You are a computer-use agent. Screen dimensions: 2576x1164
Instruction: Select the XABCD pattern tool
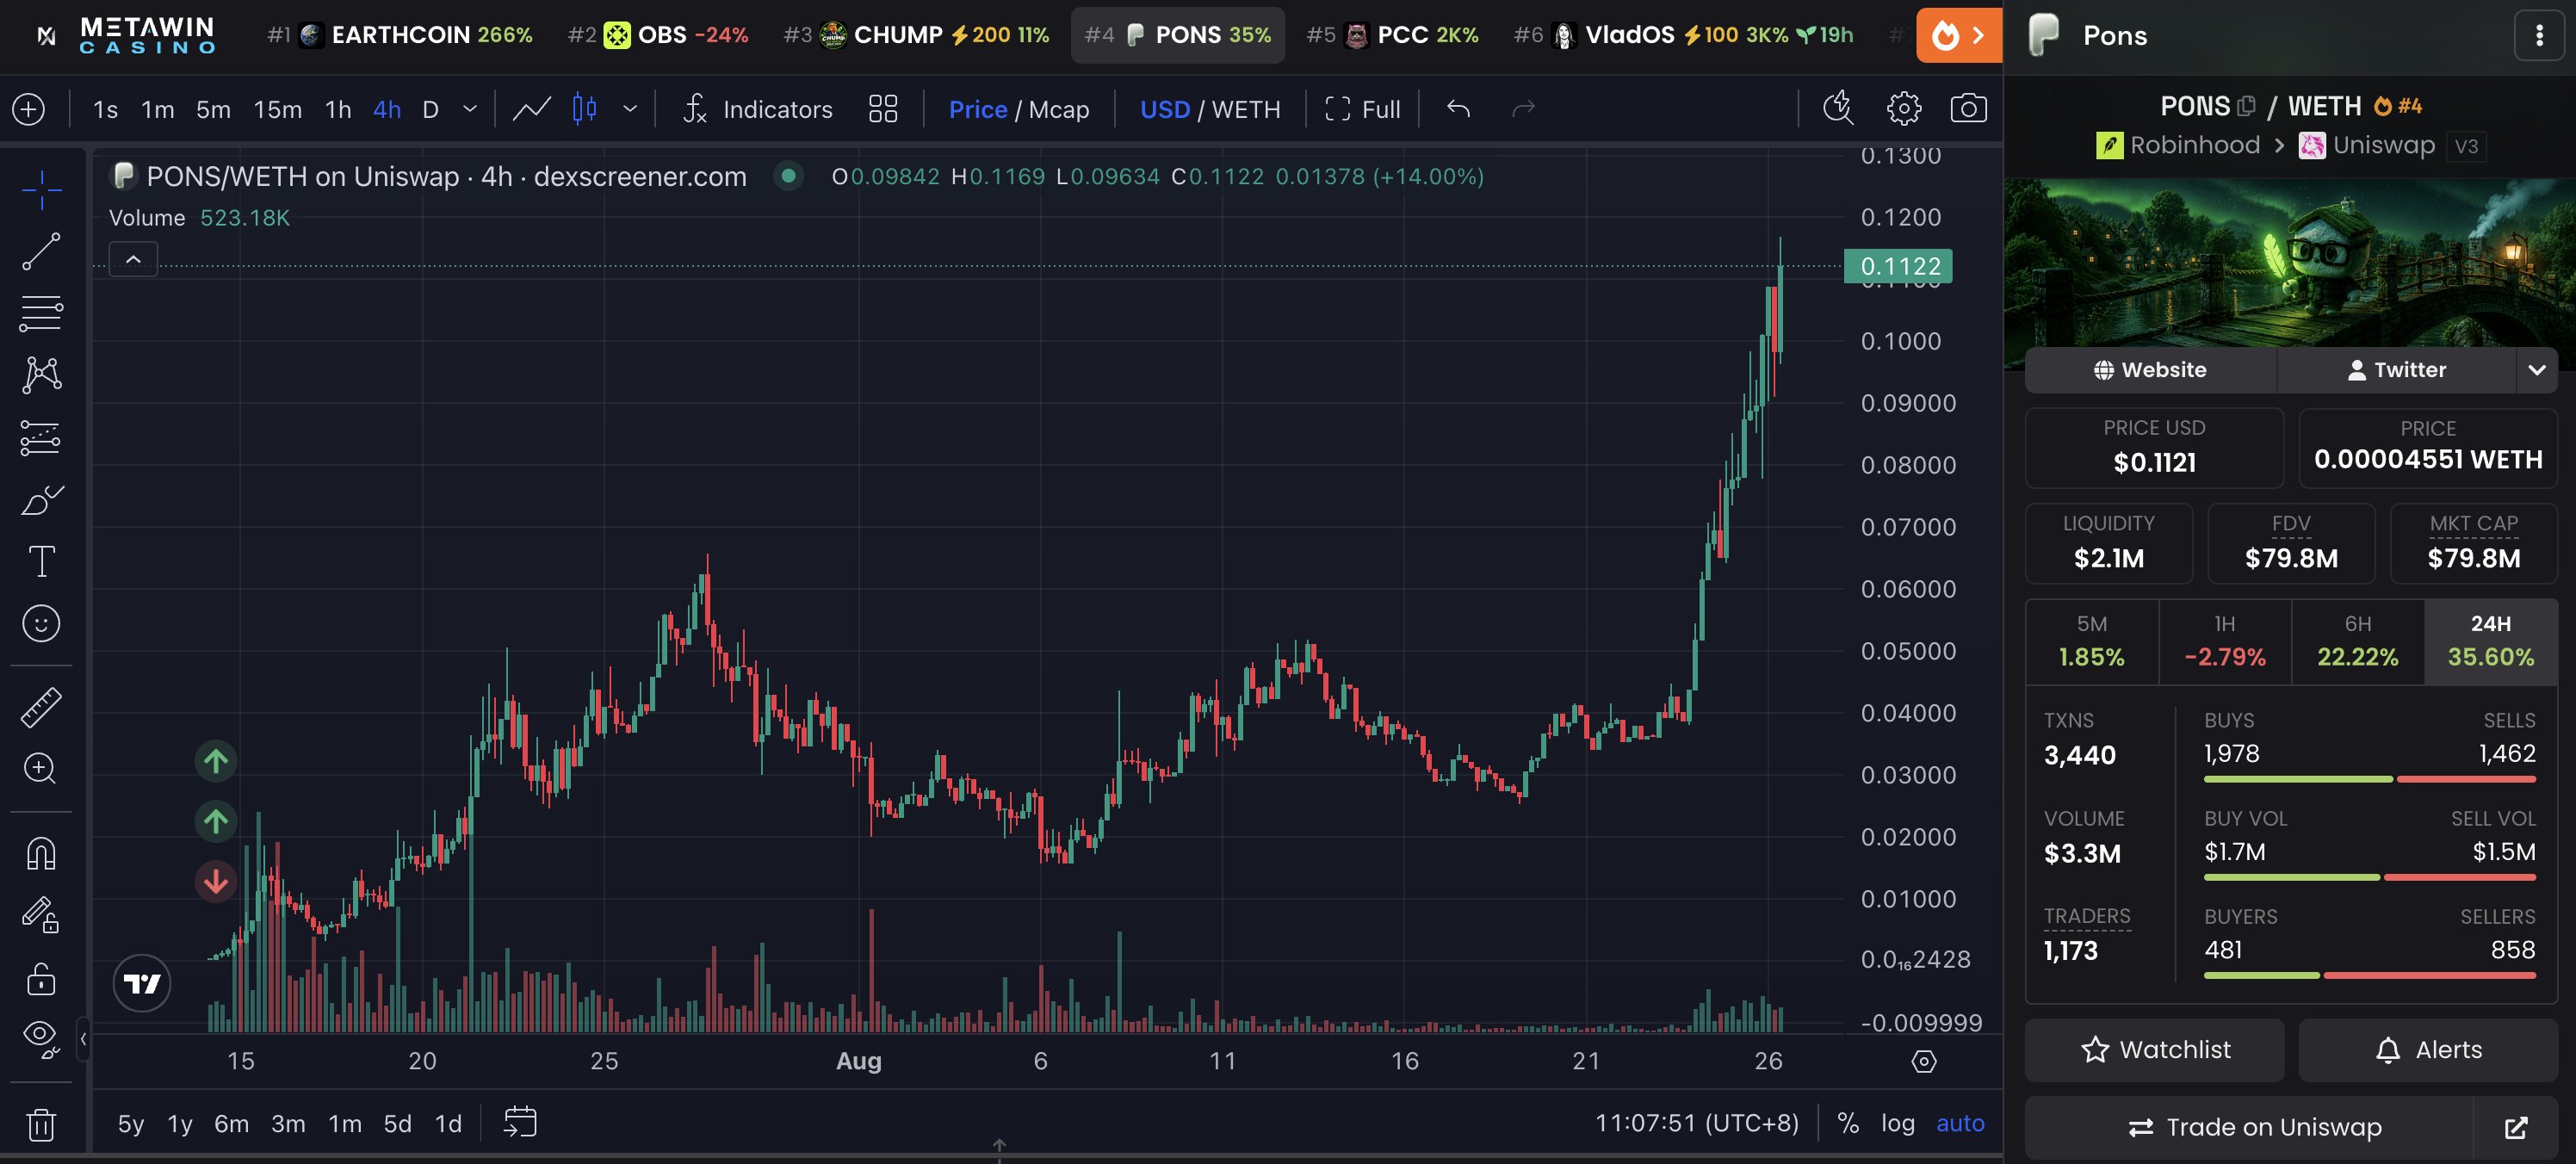tap(41, 375)
